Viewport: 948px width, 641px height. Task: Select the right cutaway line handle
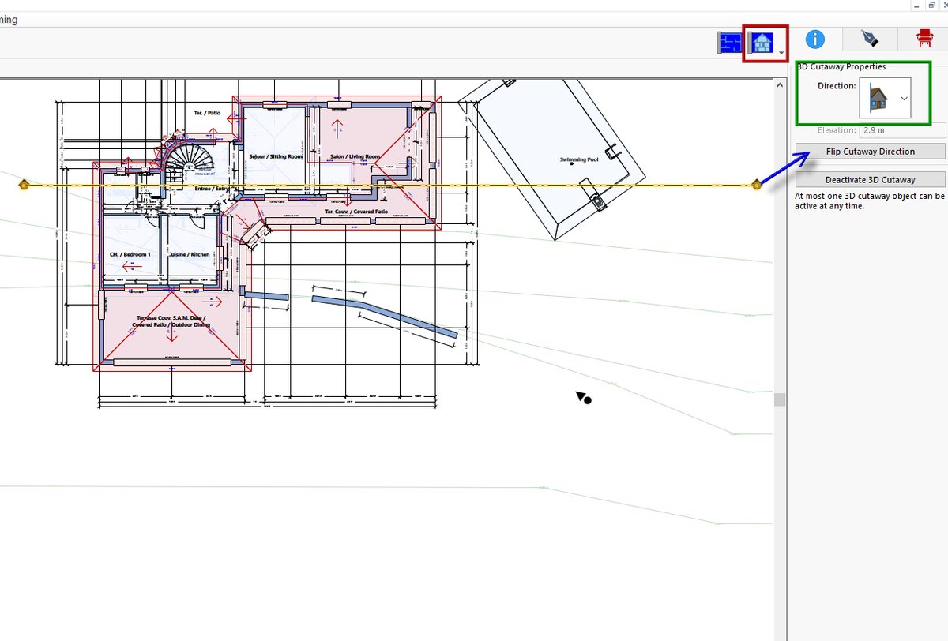[x=757, y=185]
